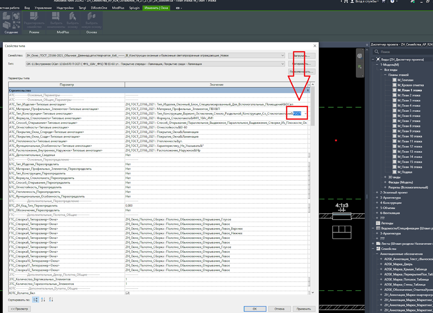Click the floor plan icon of М_Генплан
This screenshot has height=313, width=433.
[394, 80]
